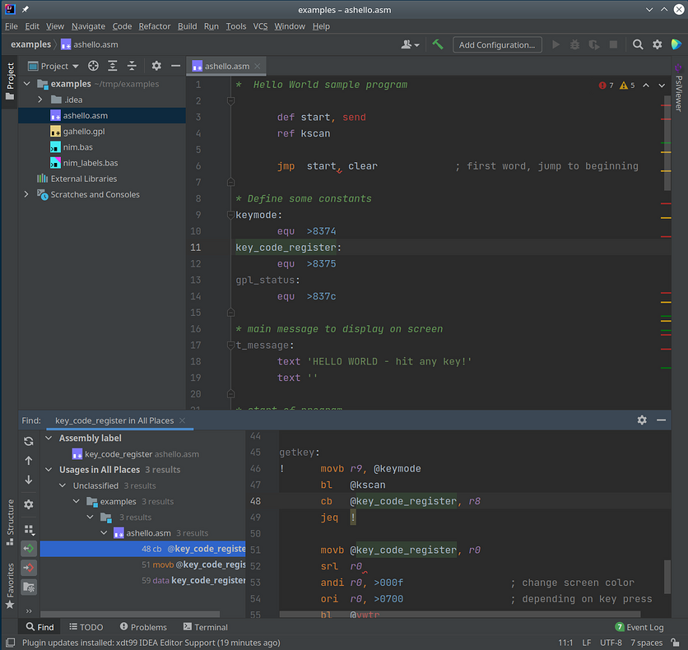This screenshot has height=650, width=688.
Task: Click the green Build hammer icon
Action: point(438,44)
